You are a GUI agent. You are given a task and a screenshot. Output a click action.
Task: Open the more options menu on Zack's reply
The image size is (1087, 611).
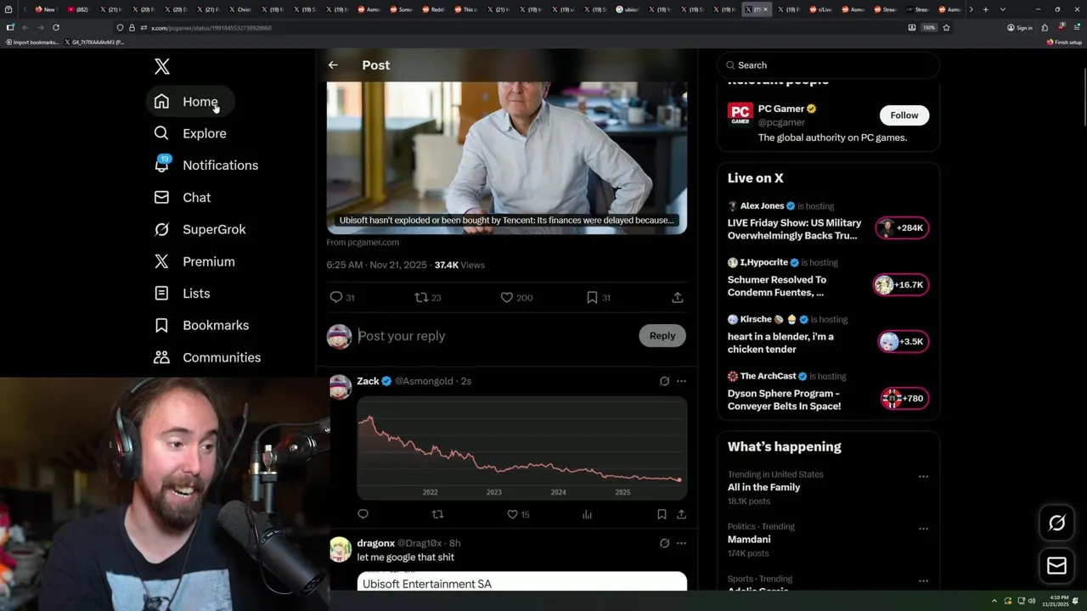click(681, 381)
